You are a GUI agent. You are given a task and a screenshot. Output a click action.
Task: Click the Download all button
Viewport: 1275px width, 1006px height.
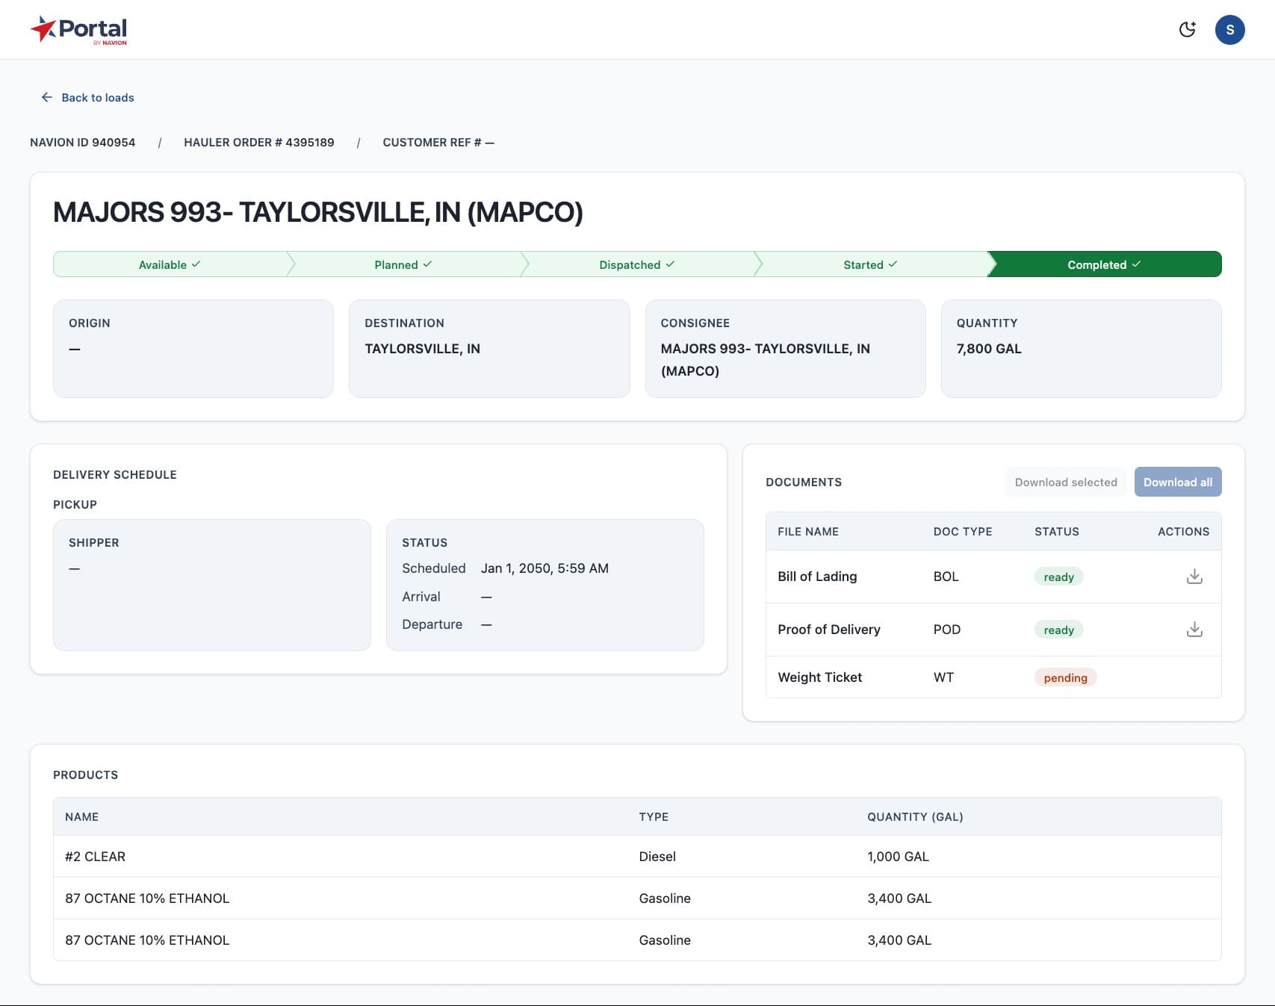[x=1178, y=482]
